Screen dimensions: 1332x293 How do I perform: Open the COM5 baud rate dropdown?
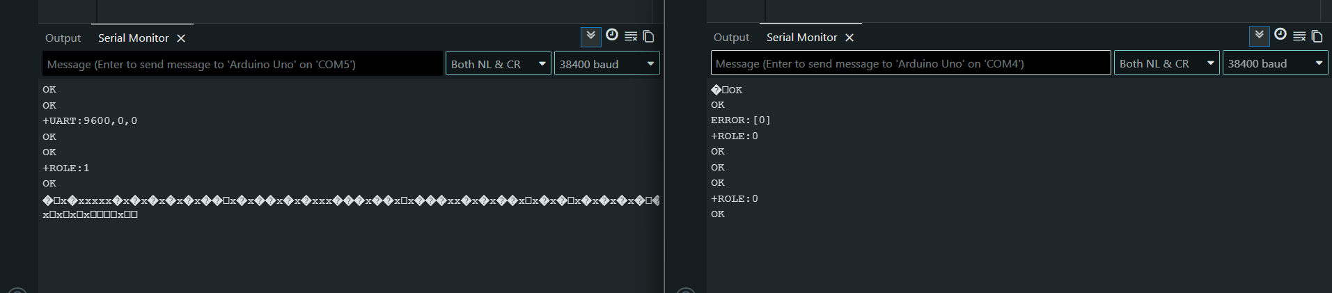[606, 64]
